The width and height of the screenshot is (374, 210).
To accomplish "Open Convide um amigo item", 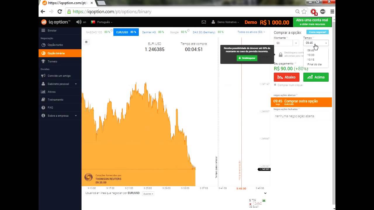I will point(60,76).
